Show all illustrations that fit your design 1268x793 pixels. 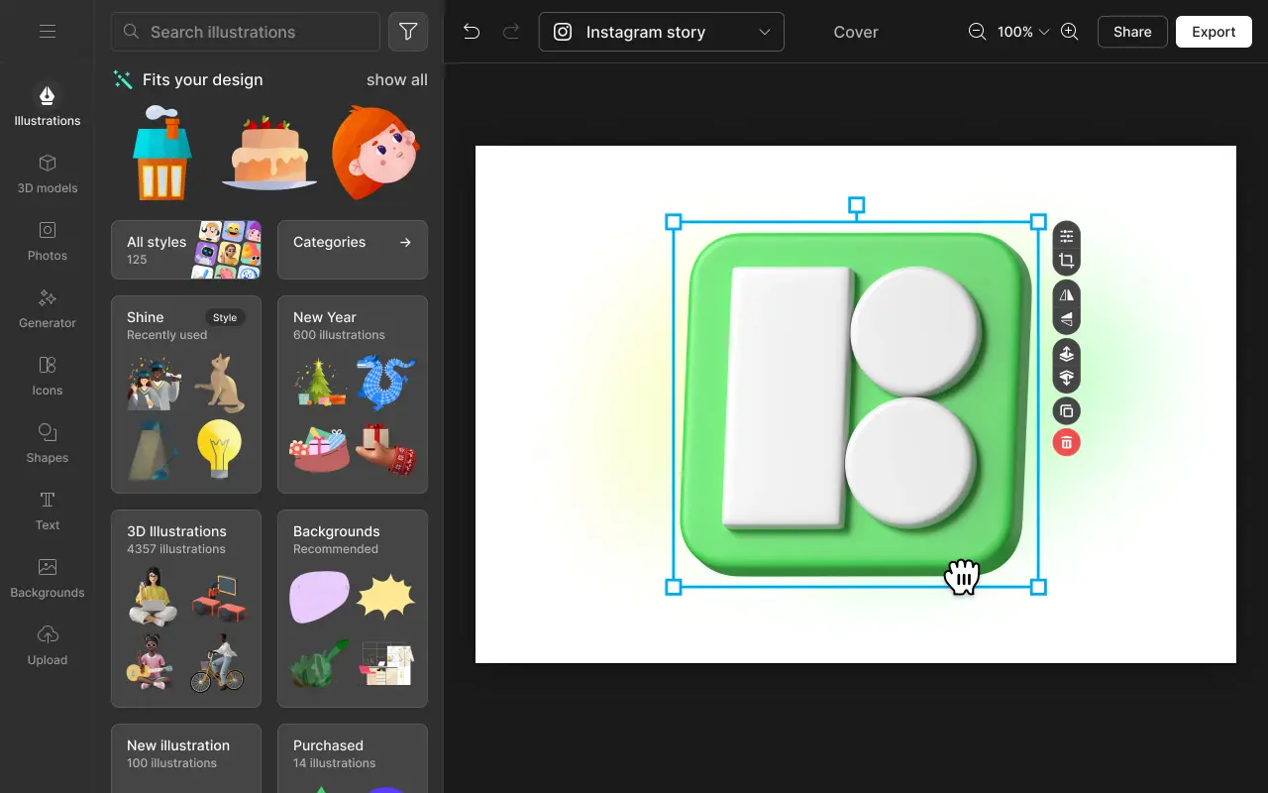pos(396,79)
